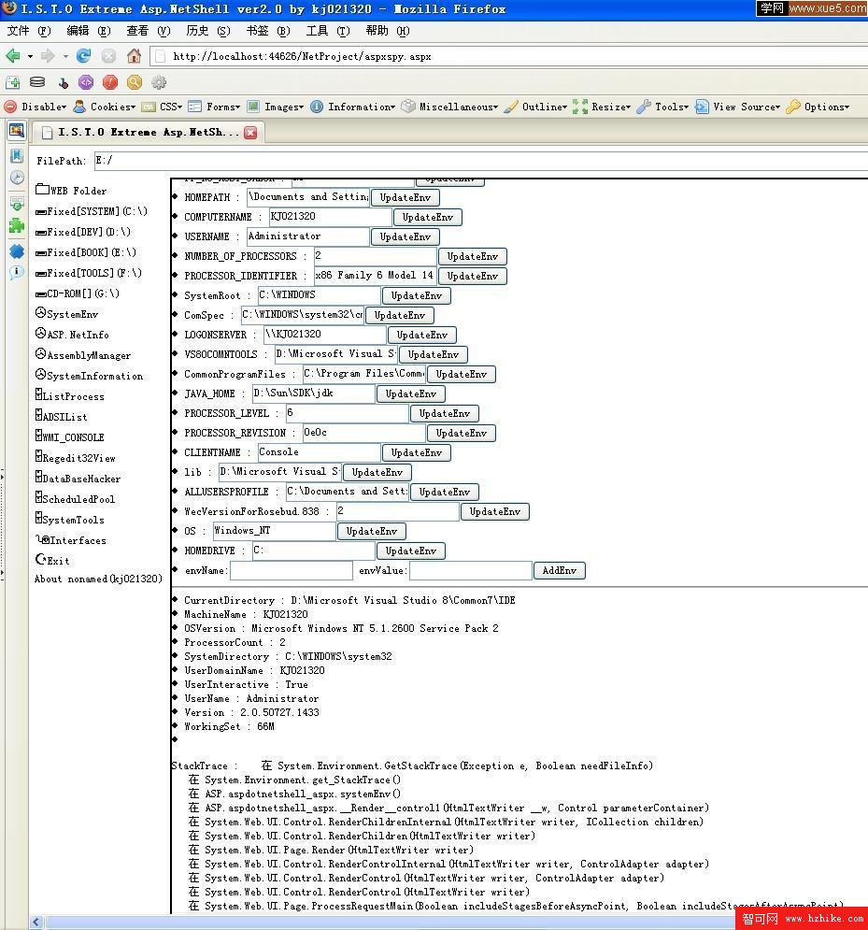The image size is (868, 930).
Task: Open the CSS dropdown menu
Action: point(162,107)
